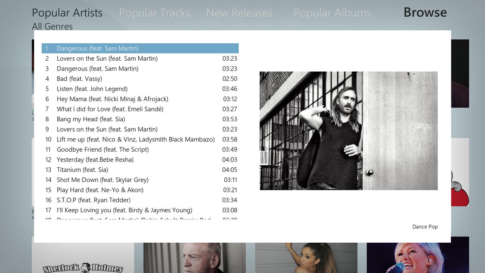
Task: Select Bang my Head (feat. Sia)
Action: tap(140, 119)
